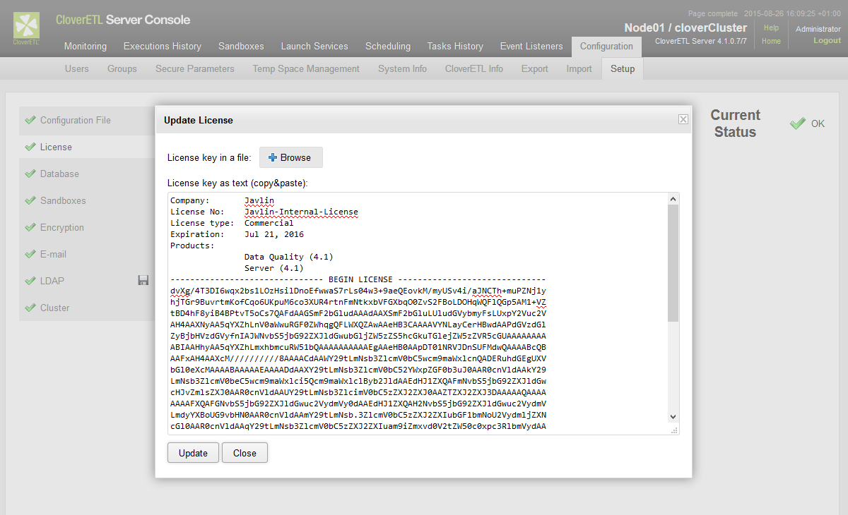Open the CloverETL Info sub-tab
The image size is (848, 515).
click(x=474, y=68)
